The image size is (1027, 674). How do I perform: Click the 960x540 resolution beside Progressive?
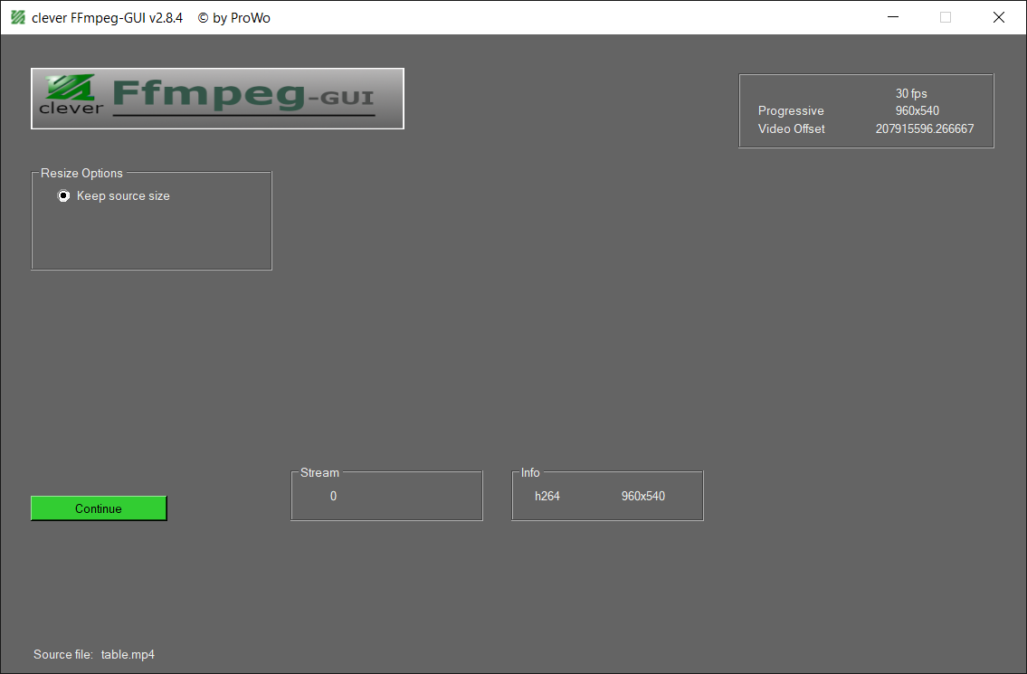[917, 110]
